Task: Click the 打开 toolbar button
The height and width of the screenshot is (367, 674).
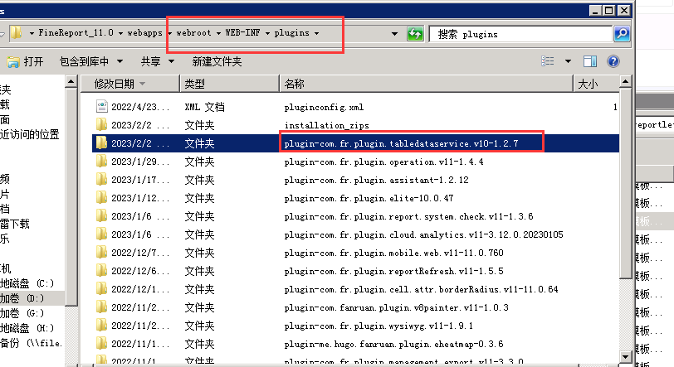Action: (26, 62)
